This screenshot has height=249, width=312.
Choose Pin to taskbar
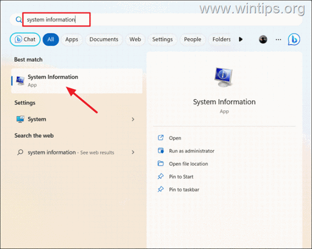coord(184,189)
